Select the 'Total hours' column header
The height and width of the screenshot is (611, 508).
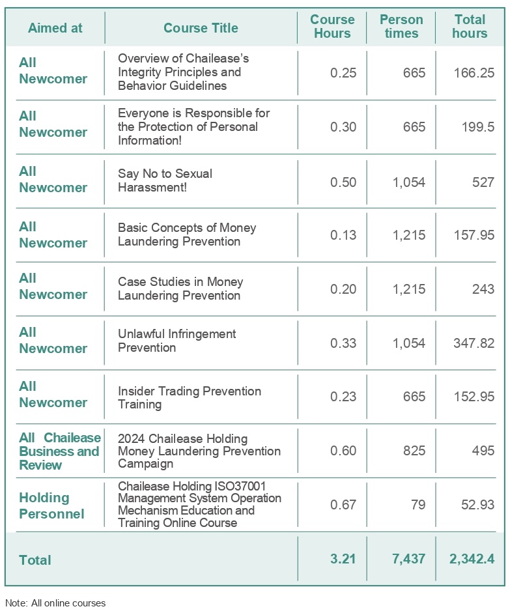click(470, 27)
